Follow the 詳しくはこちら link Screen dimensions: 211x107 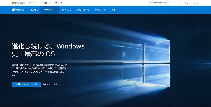[51, 84]
